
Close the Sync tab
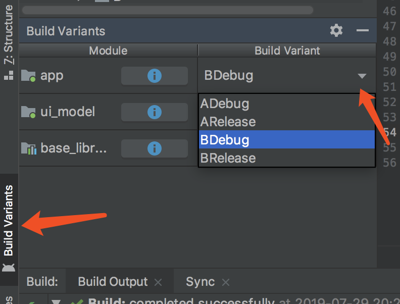tap(225, 282)
